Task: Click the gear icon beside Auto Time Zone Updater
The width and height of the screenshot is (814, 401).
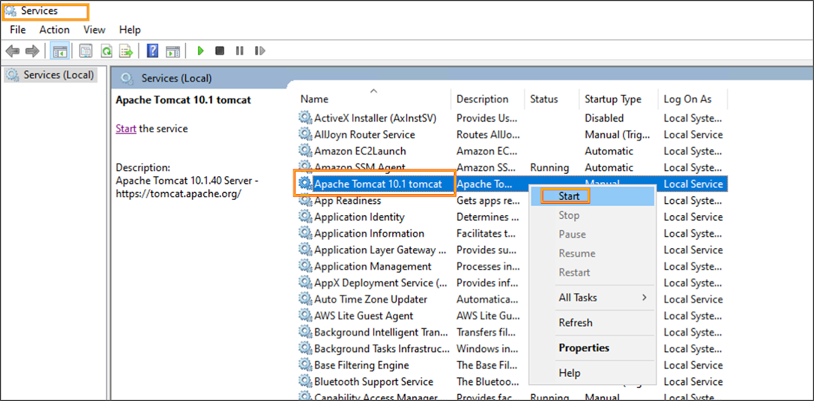Action: 305,299
